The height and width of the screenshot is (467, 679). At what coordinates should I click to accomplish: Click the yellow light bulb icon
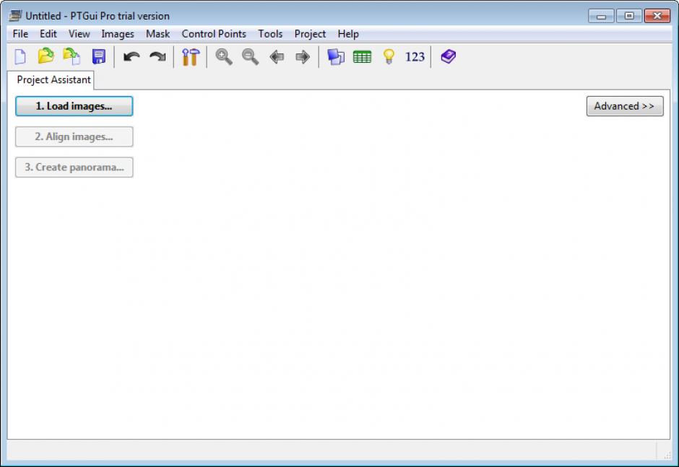click(389, 57)
